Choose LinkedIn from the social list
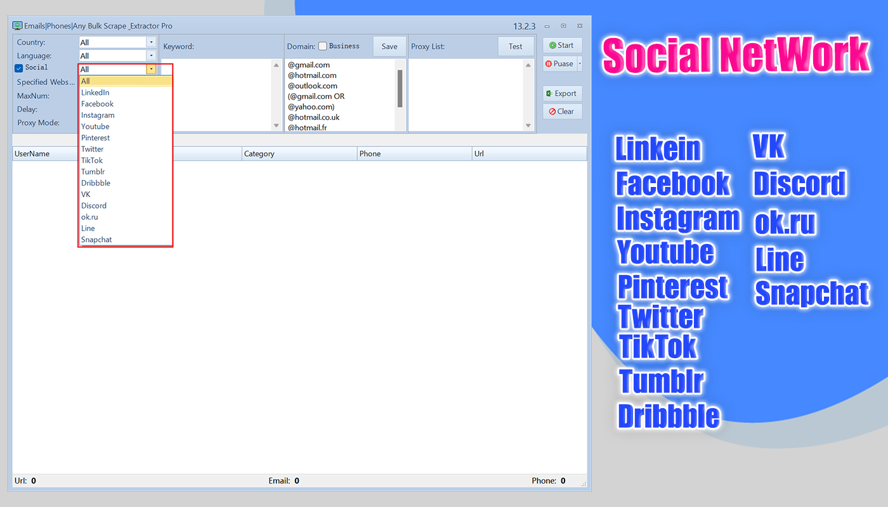 (126, 93)
